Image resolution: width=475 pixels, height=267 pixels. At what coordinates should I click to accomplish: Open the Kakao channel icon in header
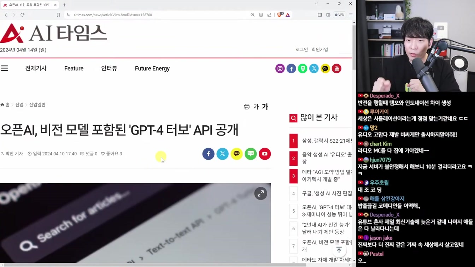pos(325,69)
